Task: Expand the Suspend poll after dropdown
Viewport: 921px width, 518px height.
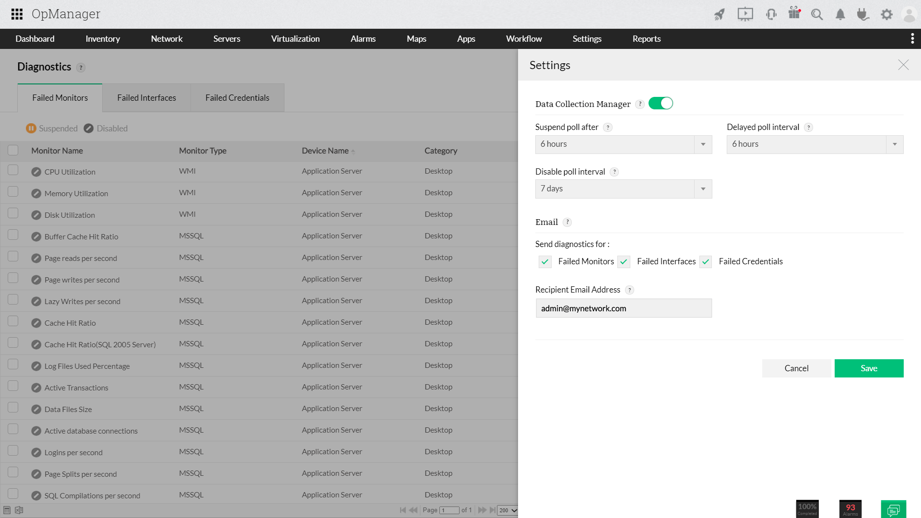Action: tap(623, 144)
